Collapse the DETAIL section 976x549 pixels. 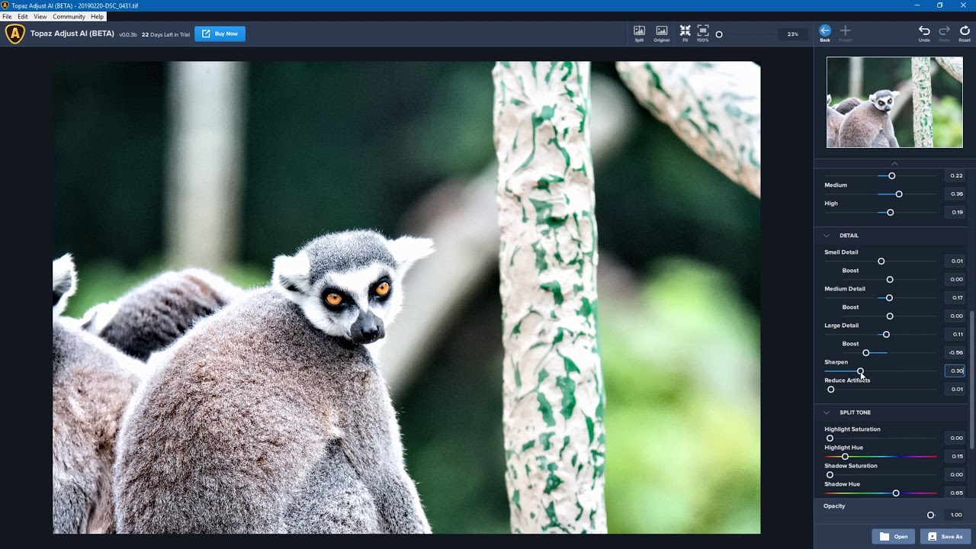click(827, 236)
